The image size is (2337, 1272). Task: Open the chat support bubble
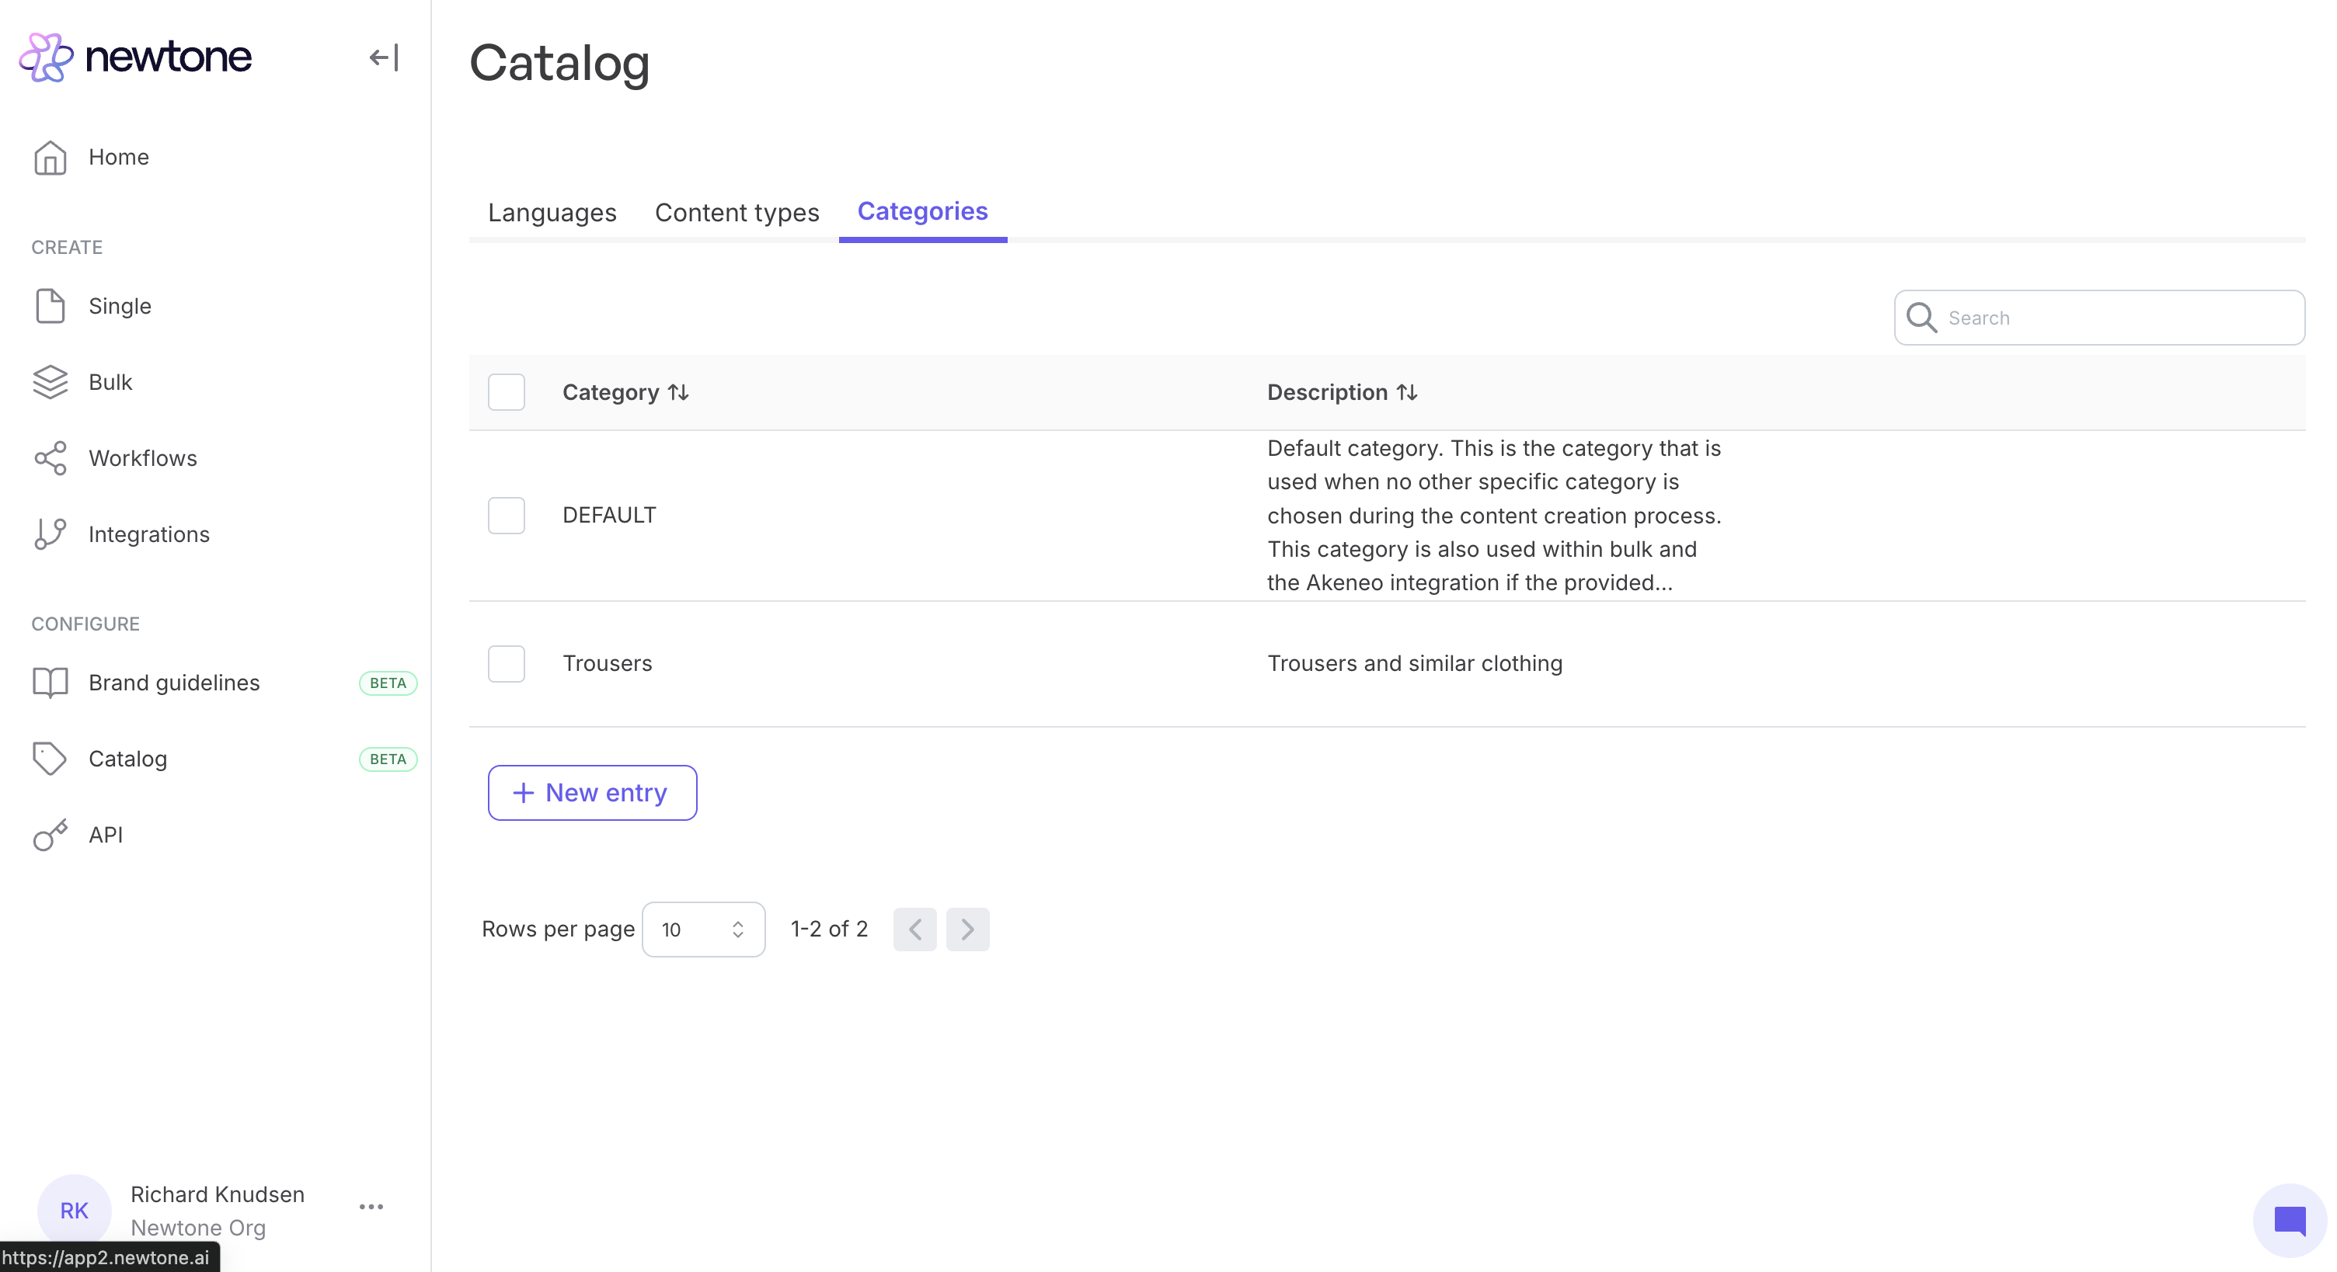tap(2289, 1220)
